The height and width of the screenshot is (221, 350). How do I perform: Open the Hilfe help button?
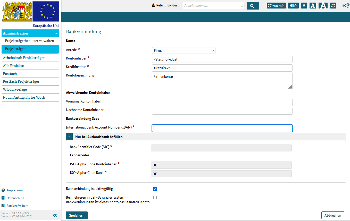pyautogui.click(x=294, y=6)
